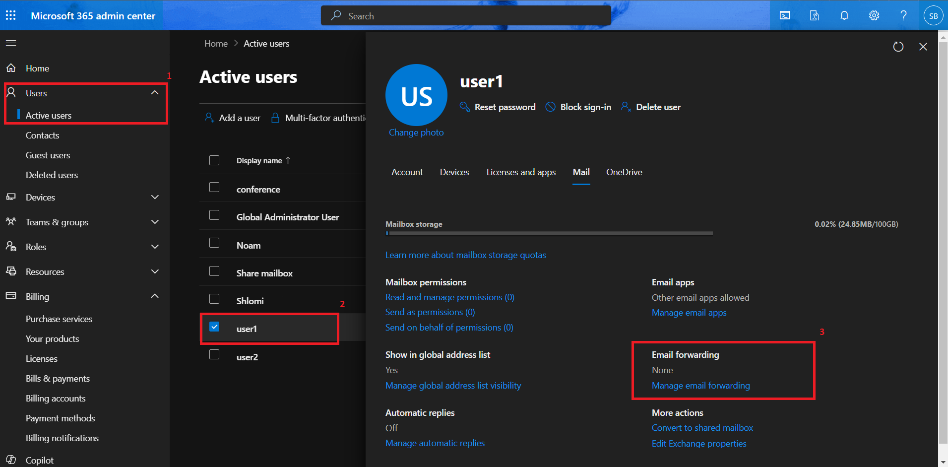Open notifications bell in the header
The width and height of the screenshot is (948, 467).
tap(844, 15)
